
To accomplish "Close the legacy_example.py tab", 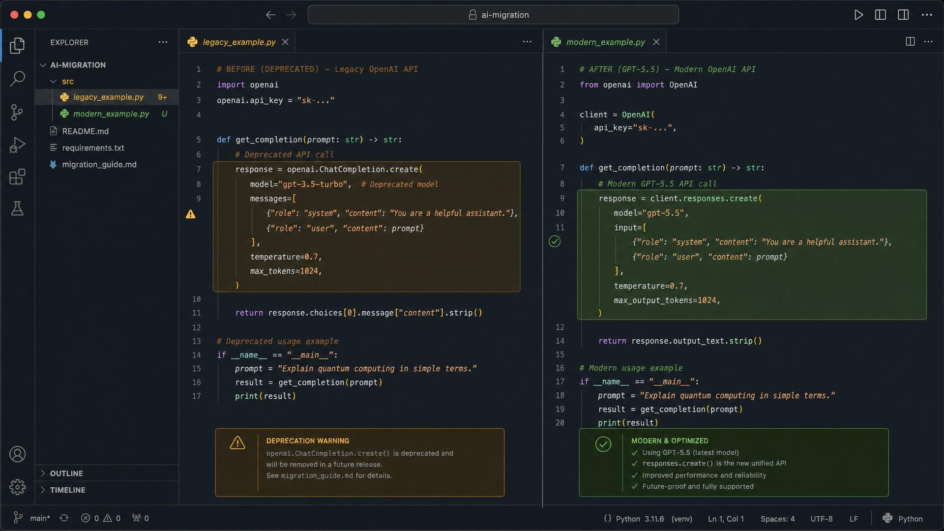I will click(285, 42).
